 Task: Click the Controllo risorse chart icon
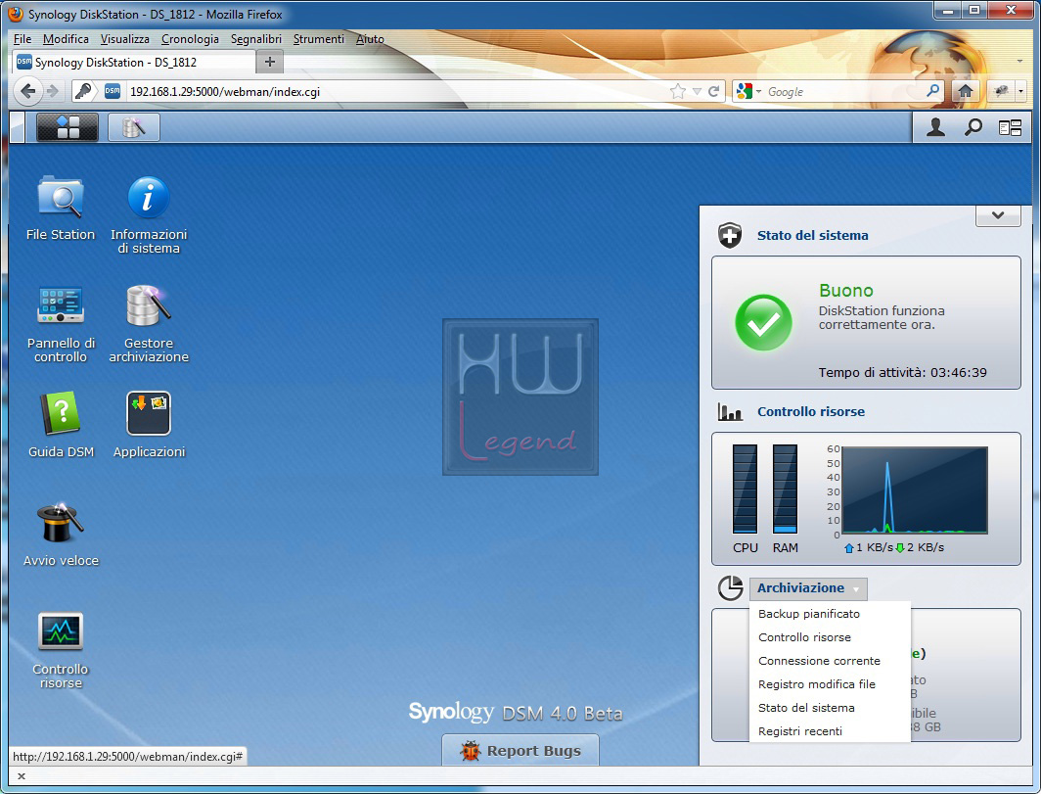(x=730, y=412)
